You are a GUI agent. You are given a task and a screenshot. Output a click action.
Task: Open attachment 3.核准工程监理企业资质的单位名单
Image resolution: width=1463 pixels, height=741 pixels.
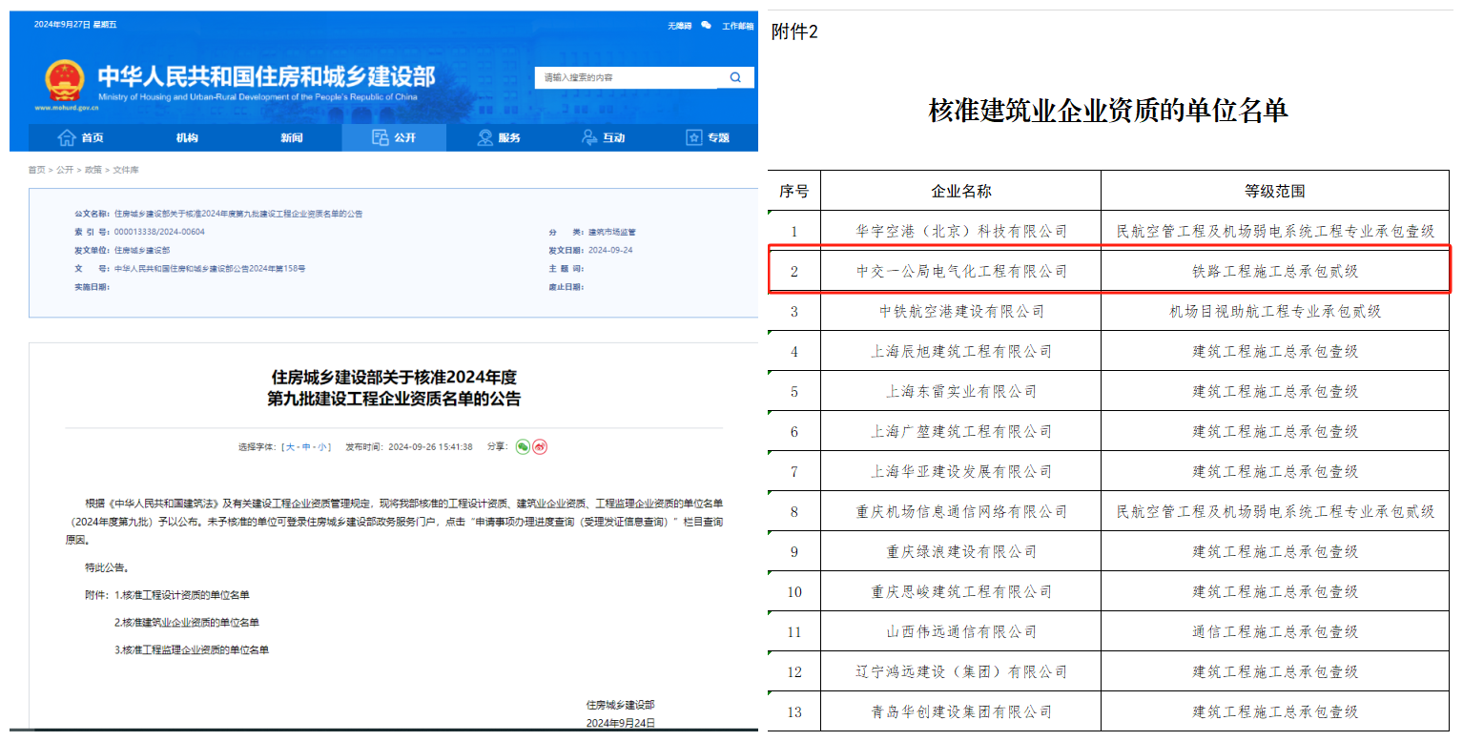(192, 650)
